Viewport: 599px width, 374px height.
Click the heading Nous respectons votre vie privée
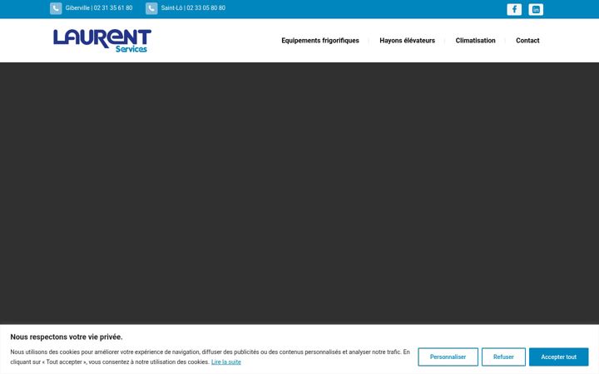[67, 337]
